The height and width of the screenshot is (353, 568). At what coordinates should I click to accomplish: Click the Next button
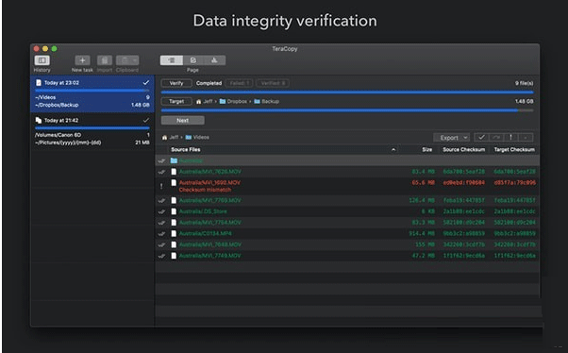coord(183,120)
